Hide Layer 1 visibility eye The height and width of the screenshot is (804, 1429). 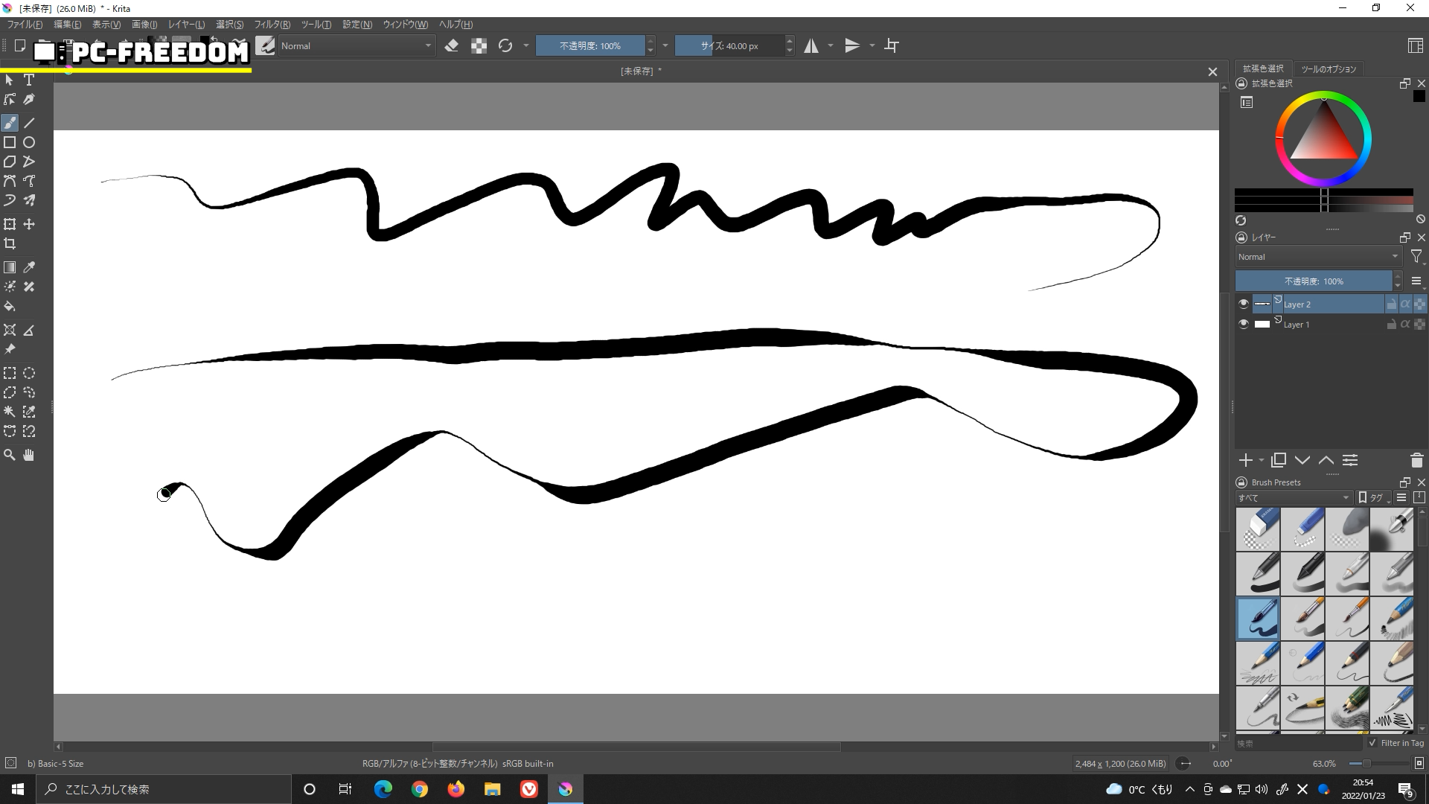coord(1243,324)
